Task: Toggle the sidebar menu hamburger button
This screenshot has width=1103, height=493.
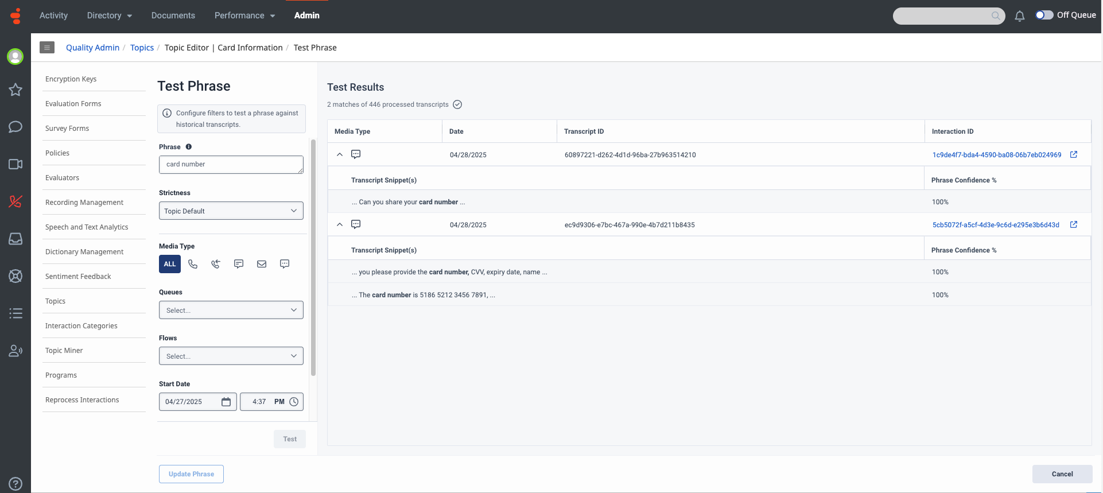Action: 47,48
